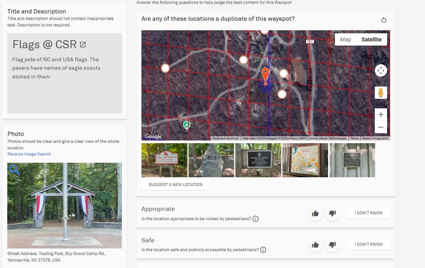Click the orange location pin on the map

[265, 74]
